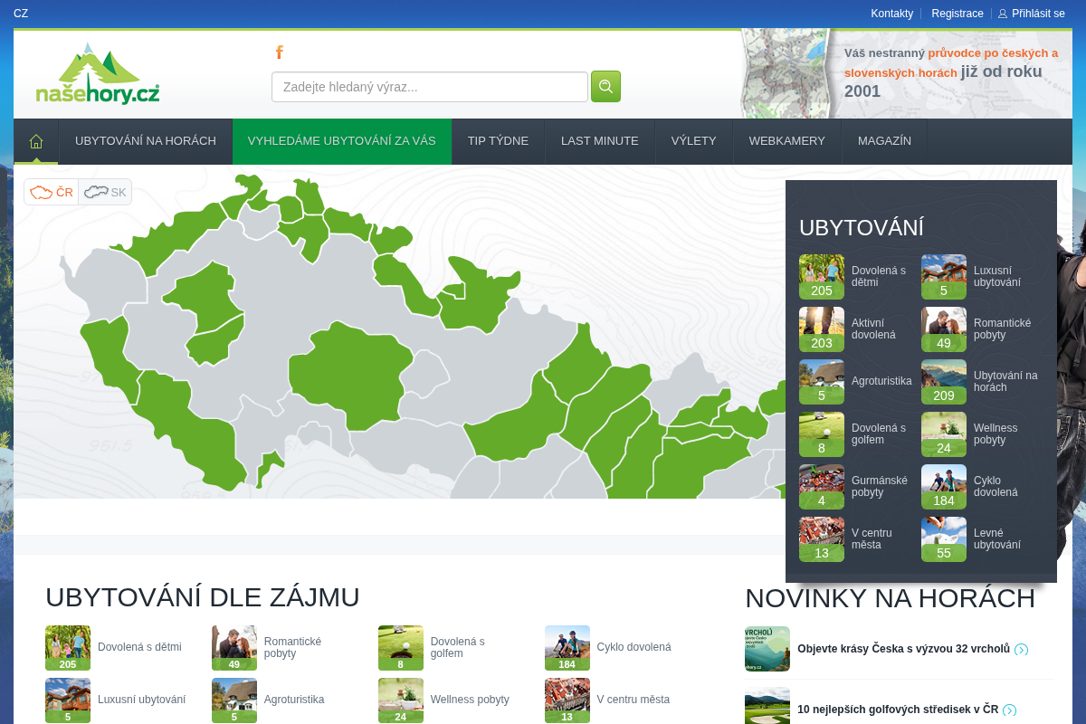Open the Gurmánské pobyty label in dark panel
Viewport: 1086px width, 724px height.
[x=880, y=487]
